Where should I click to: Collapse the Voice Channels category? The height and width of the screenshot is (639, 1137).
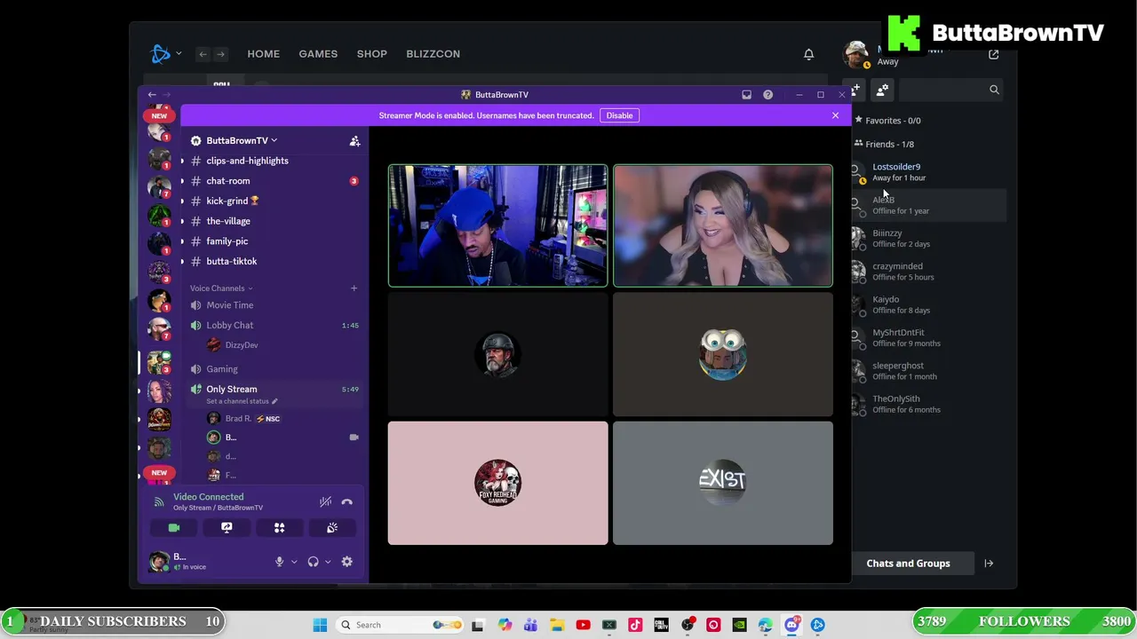[x=221, y=288]
